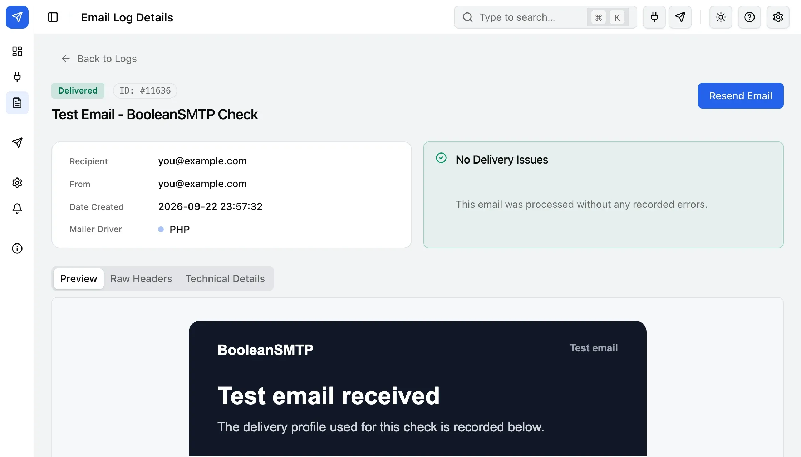Image resolution: width=801 pixels, height=457 pixels.
Task: Open top bar settings gear icon
Action: tap(778, 17)
